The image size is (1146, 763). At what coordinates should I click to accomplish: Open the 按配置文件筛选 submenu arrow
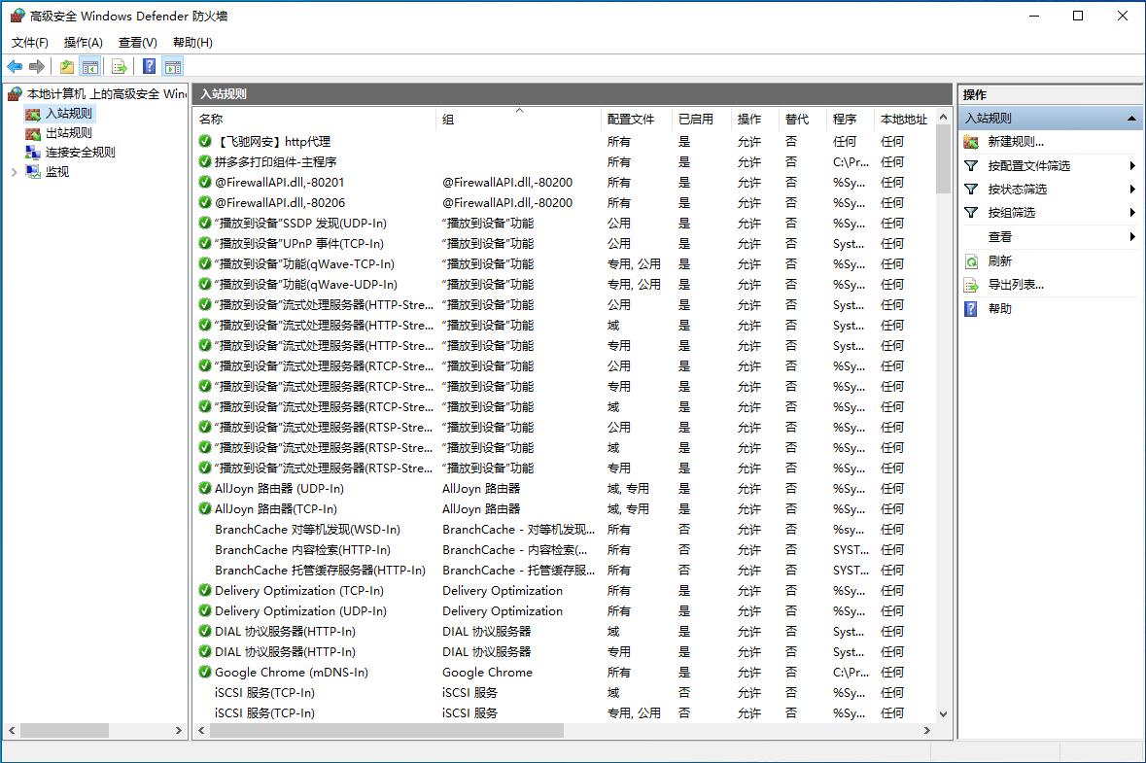pyautogui.click(x=1133, y=165)
